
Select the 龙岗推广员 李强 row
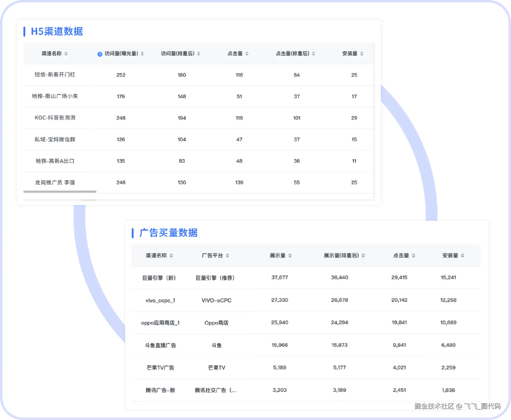(x=55, y=182)
